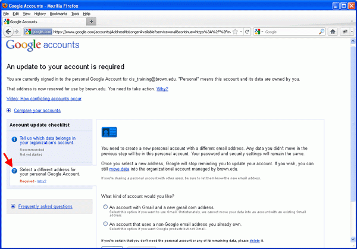
Task: Select Gmail and new gmail.com address option
Action: pyautogui.click(x=105, y=207)
